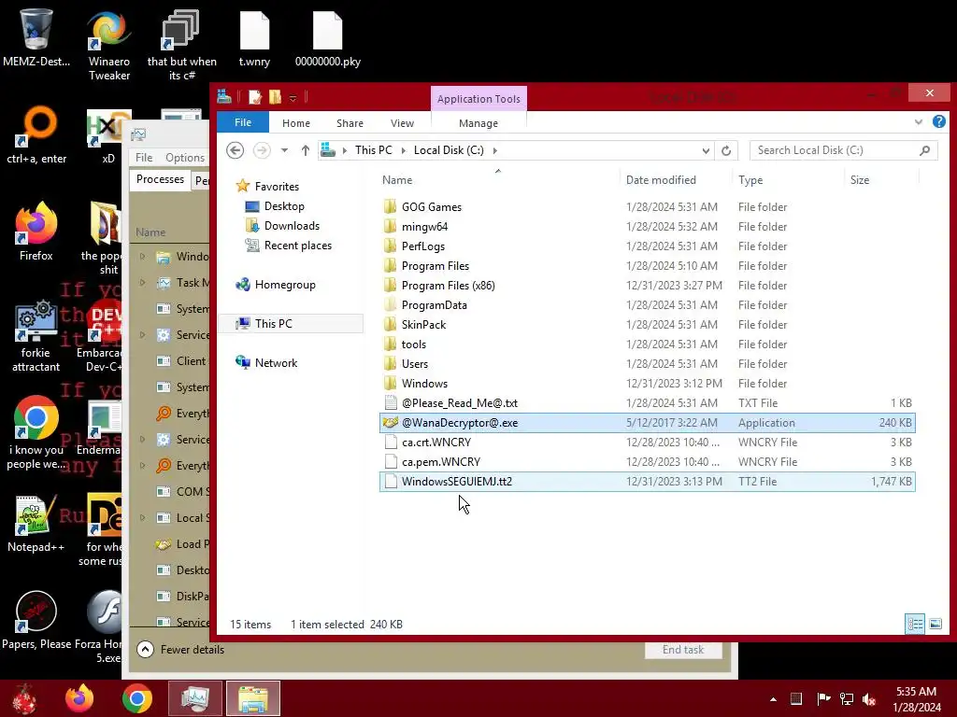Refresh the Local Disk (C:) view
The width and height of the screenshot is (957, 717).
point(725,150)
